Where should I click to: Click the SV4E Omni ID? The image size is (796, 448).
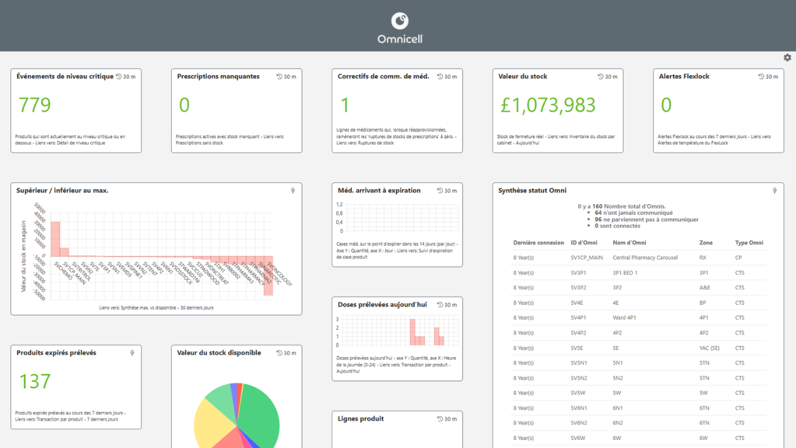coord(576,303)
